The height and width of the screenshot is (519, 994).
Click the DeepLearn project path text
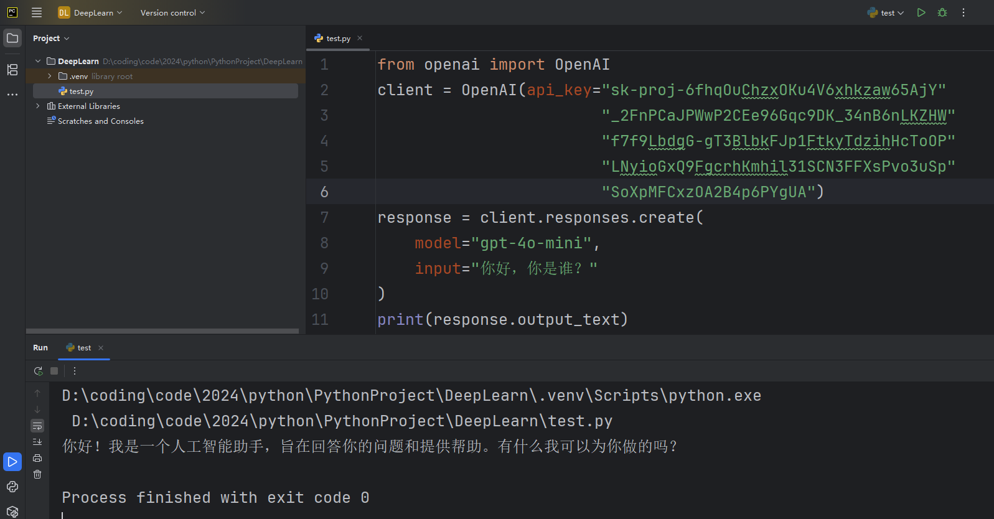[202, 61]
